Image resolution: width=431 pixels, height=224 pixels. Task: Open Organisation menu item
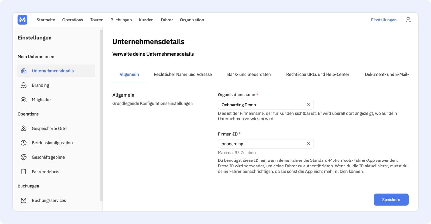(192, 20)
